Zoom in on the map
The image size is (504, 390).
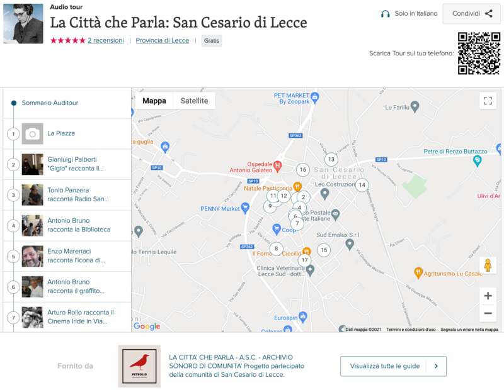coord(488,296)
